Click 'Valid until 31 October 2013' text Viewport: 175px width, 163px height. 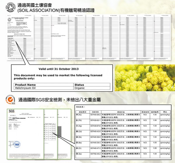pyautogui.click(x=59, y=69)
